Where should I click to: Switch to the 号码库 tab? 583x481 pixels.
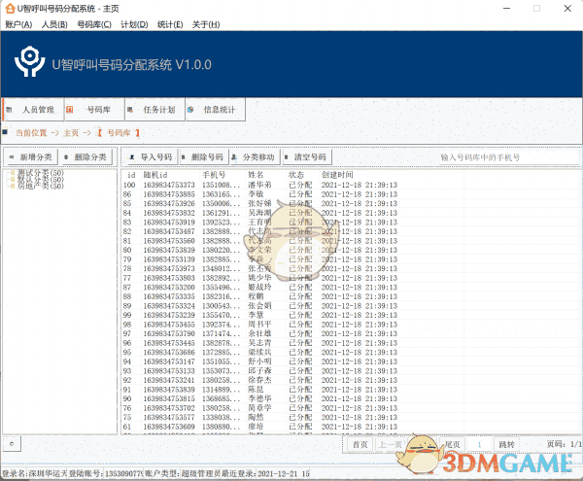pos(94,110)
